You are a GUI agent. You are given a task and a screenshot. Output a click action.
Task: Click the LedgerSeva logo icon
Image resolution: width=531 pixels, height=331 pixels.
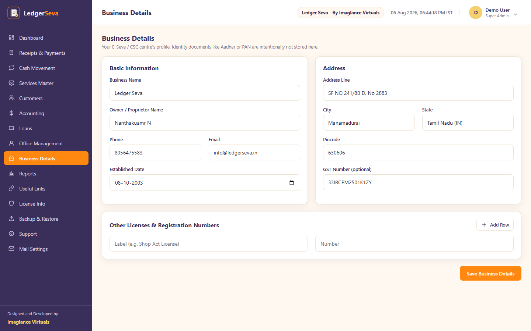click(14, 13)
